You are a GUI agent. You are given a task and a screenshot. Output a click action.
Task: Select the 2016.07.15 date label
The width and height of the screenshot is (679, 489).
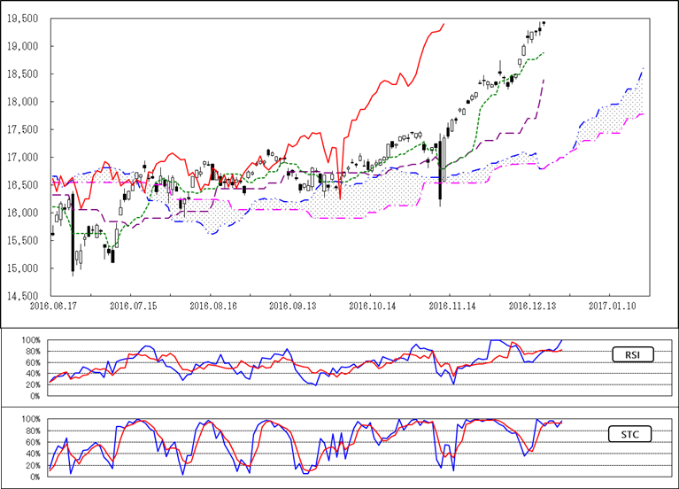[x=131, y=304]
